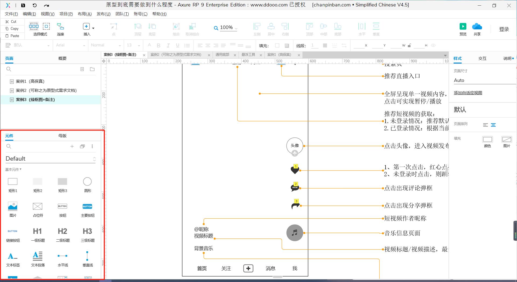Activate intersected selection mode icon
This screenshot has height=282, width=517.
(34, 26)
